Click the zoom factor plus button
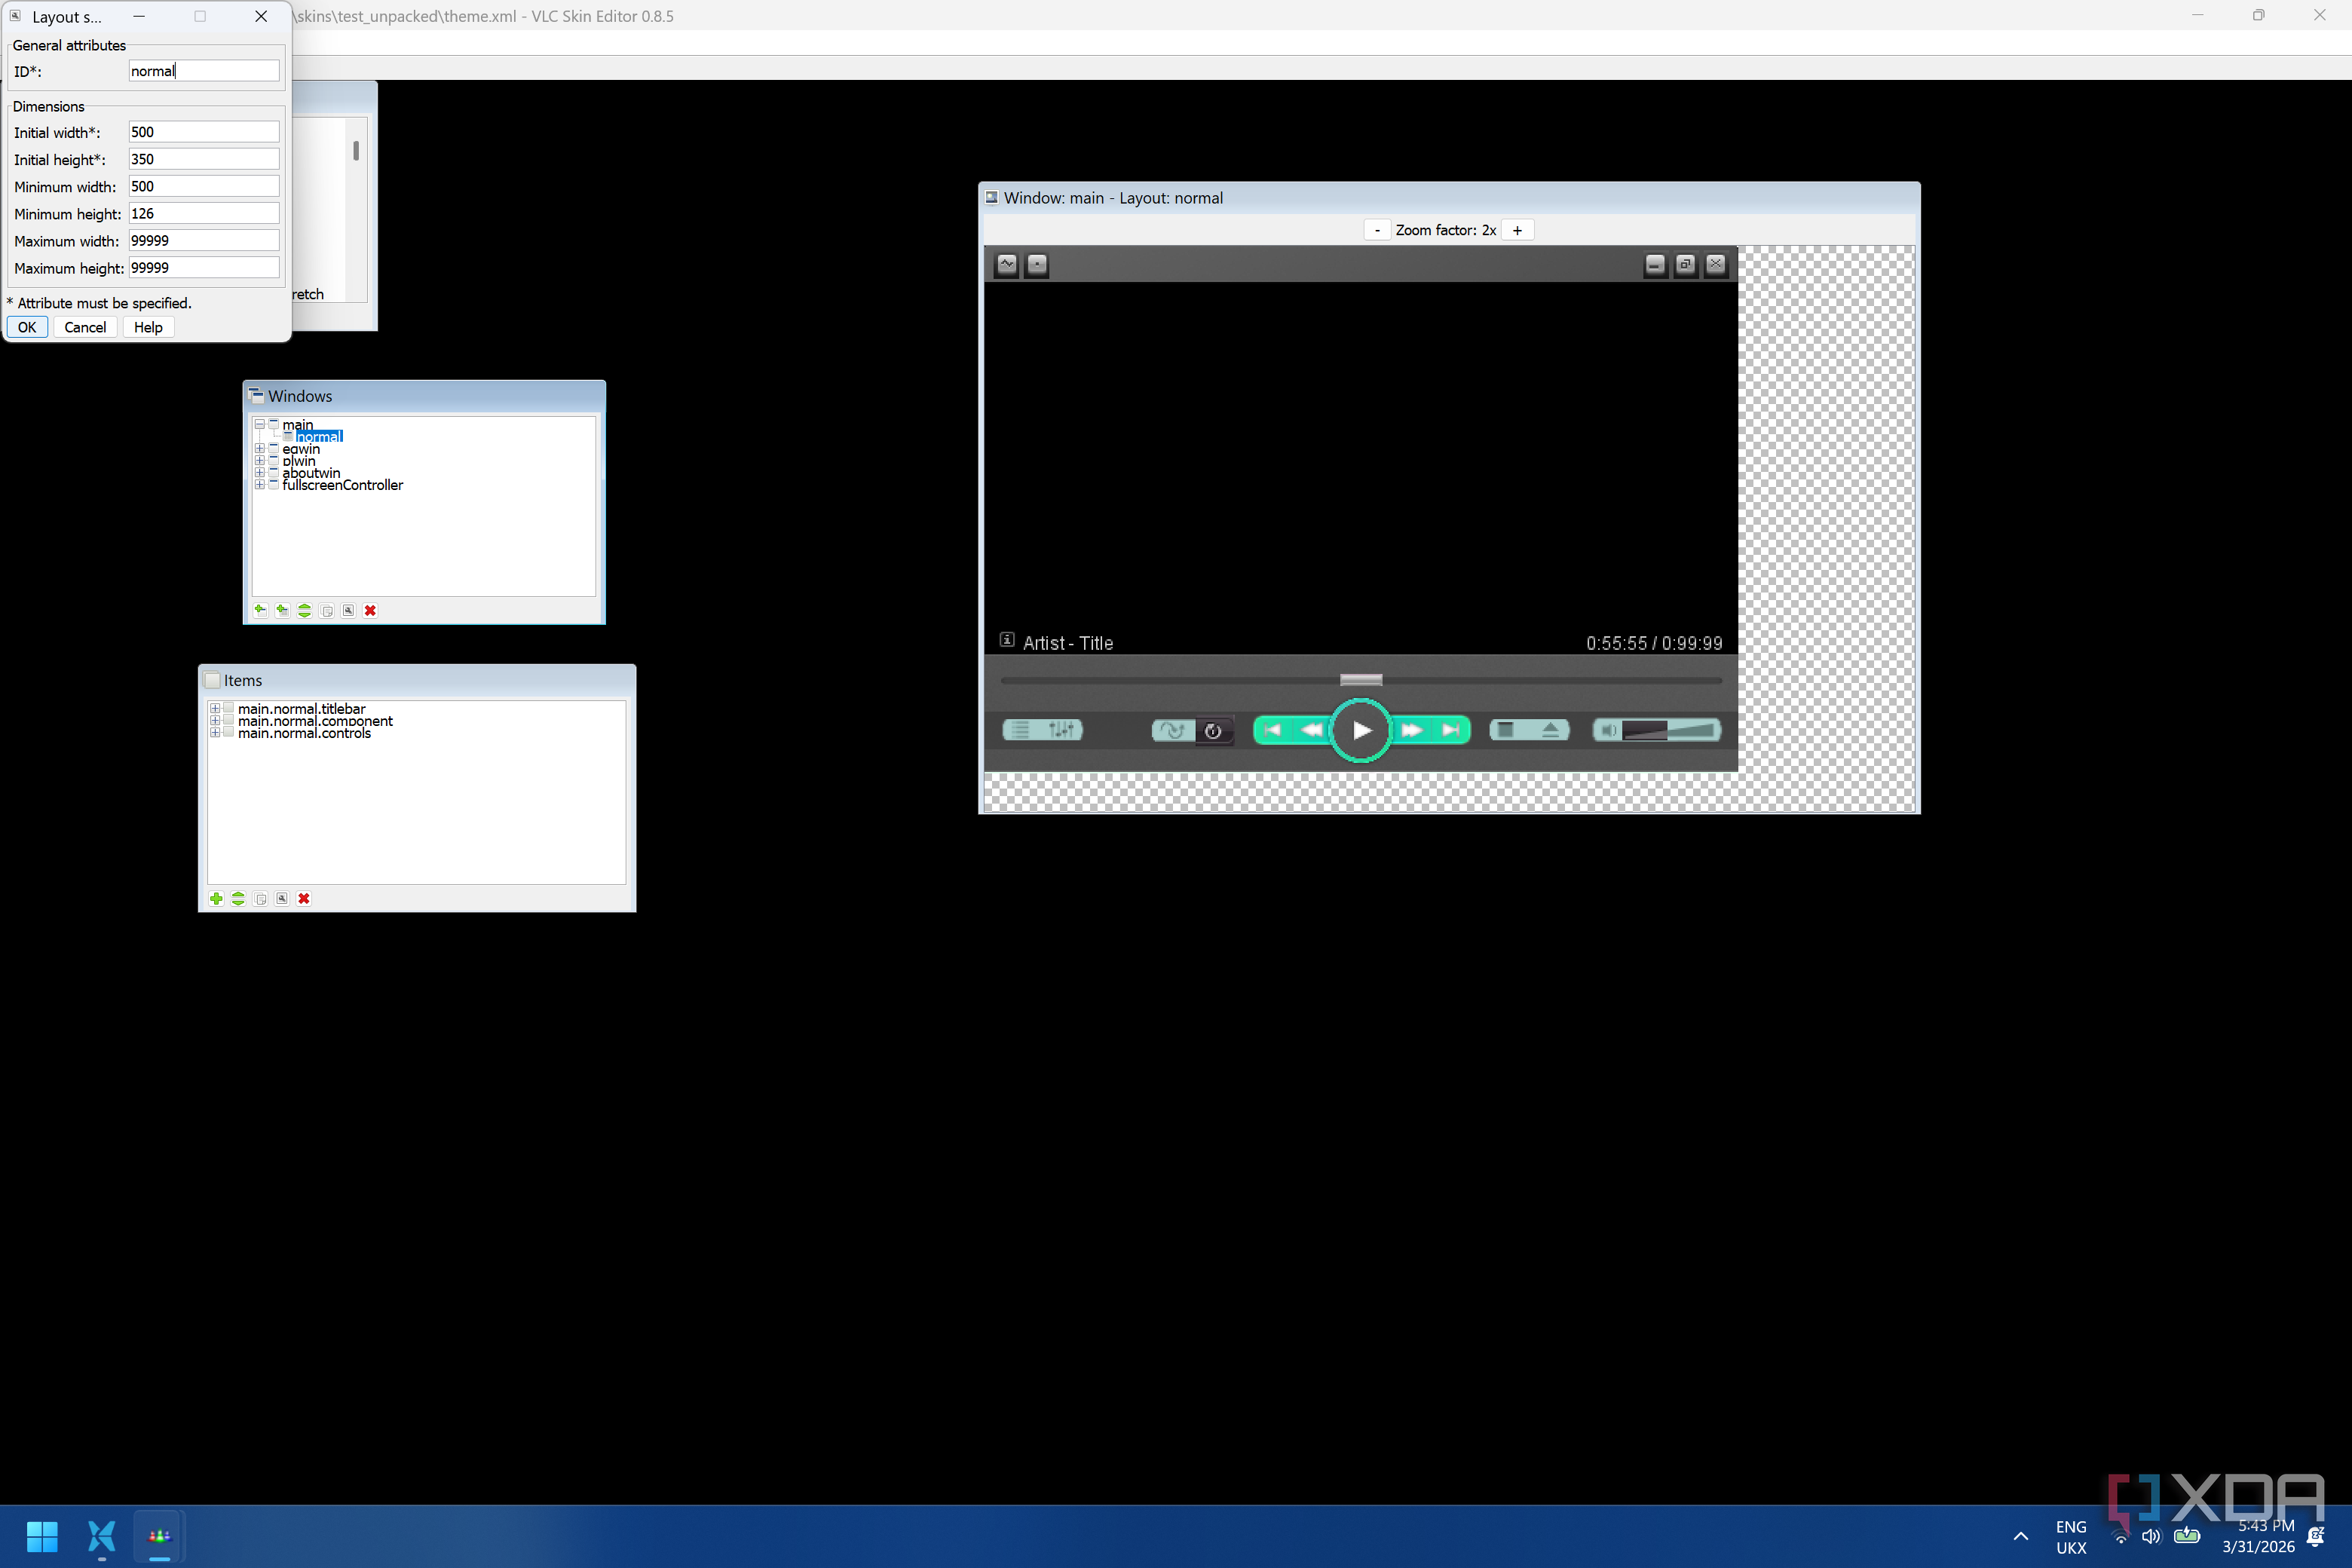Viewport: 2352px width, 1568px height. point(1517,231)
